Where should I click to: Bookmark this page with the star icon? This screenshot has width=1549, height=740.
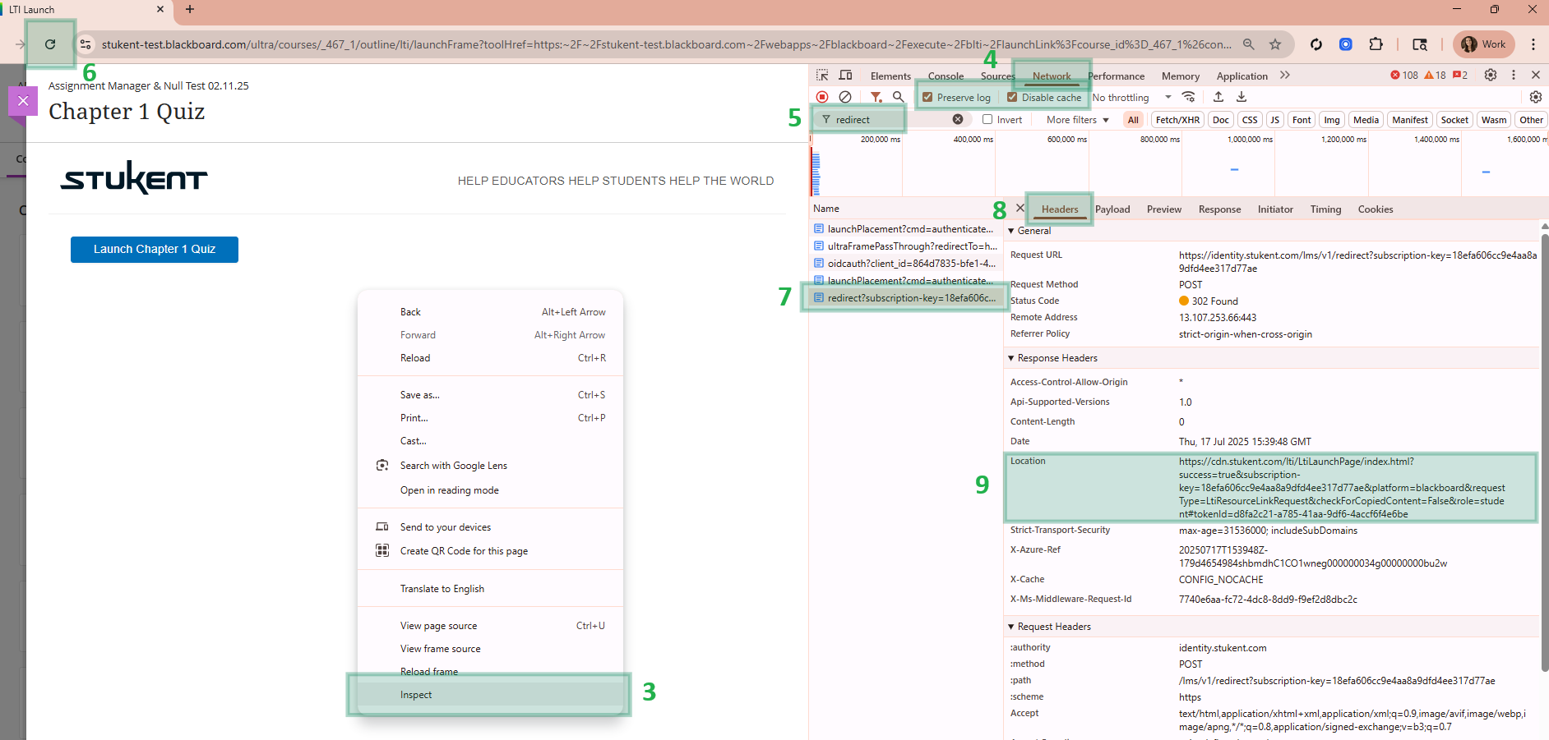[x=1275, y=44]
